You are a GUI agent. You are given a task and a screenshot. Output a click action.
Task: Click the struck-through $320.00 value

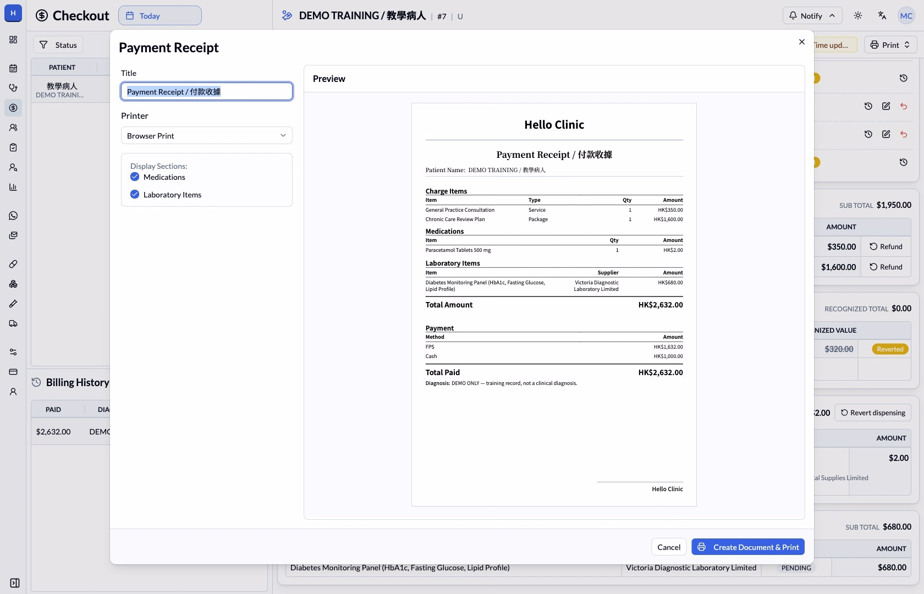pos(839,349)
